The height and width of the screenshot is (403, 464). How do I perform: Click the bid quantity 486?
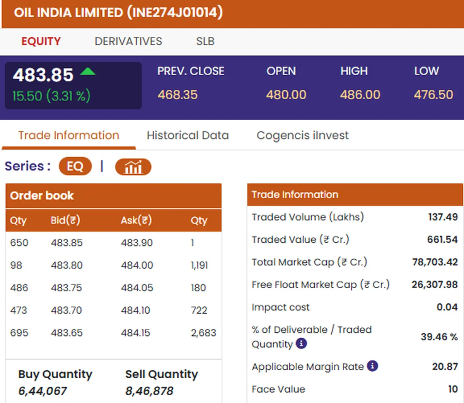19,287
